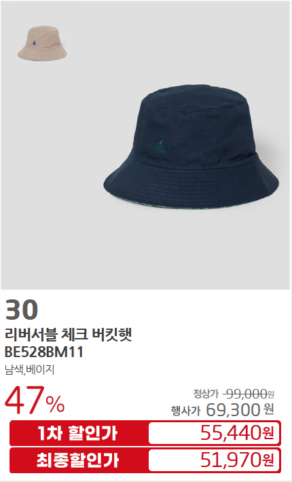
Task: Click the 47% discount rate
Action: (35, 401)
